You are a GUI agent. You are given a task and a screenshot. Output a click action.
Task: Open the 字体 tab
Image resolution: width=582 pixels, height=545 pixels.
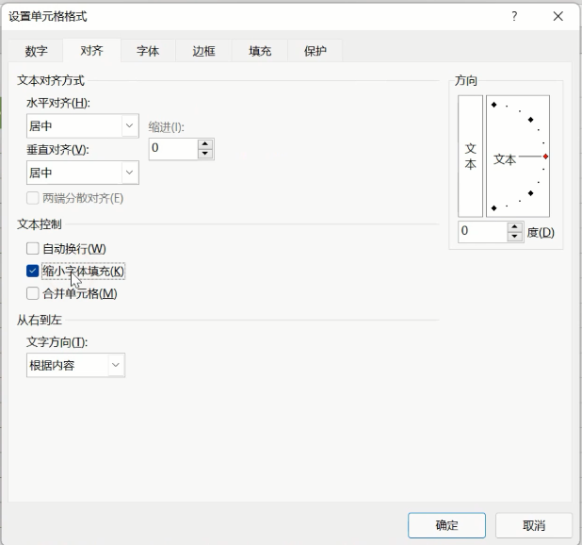[x=148, y=51]
